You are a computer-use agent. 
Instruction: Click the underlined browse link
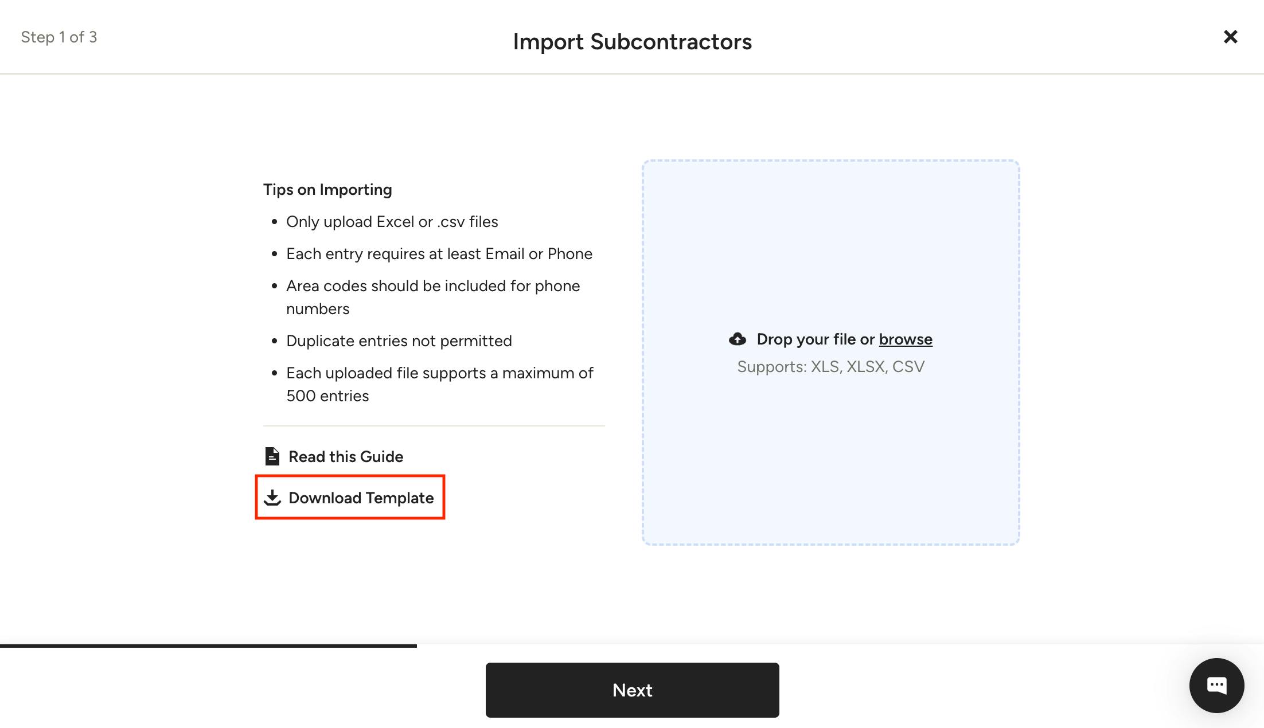click(x=906, y=339)
